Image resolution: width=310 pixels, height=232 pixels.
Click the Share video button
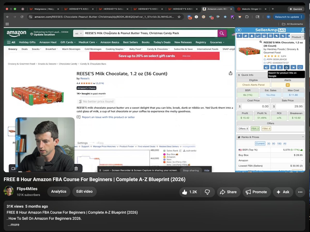coord(229,192)
